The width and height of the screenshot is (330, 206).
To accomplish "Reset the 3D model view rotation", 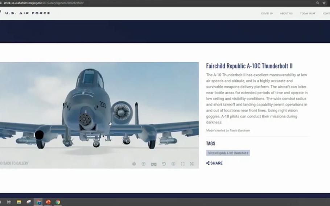I will (164, 164).
